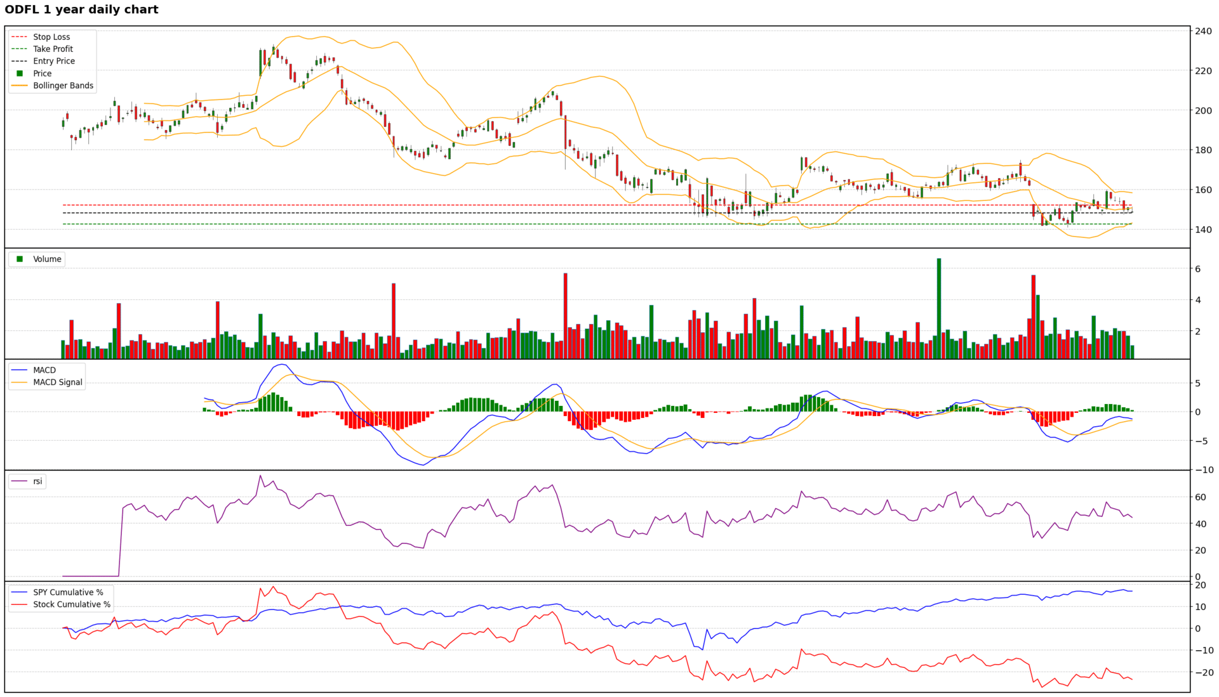Screen dimensions: 1219x697
Task: Click the MACD legend entry
Action: [44, 370]
